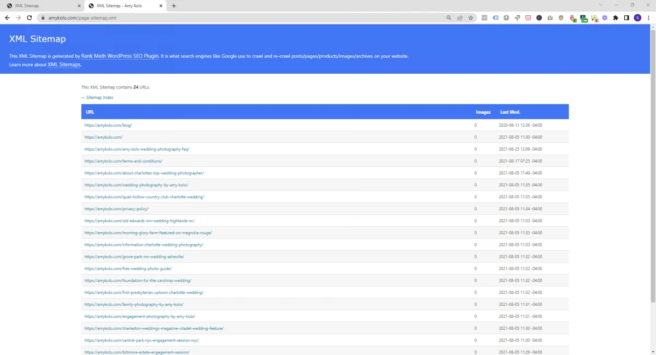The height and width of the screenshot is (355, 656).
Task: Open the free-wedding-photo-guide link
Action: pos(128,269)
